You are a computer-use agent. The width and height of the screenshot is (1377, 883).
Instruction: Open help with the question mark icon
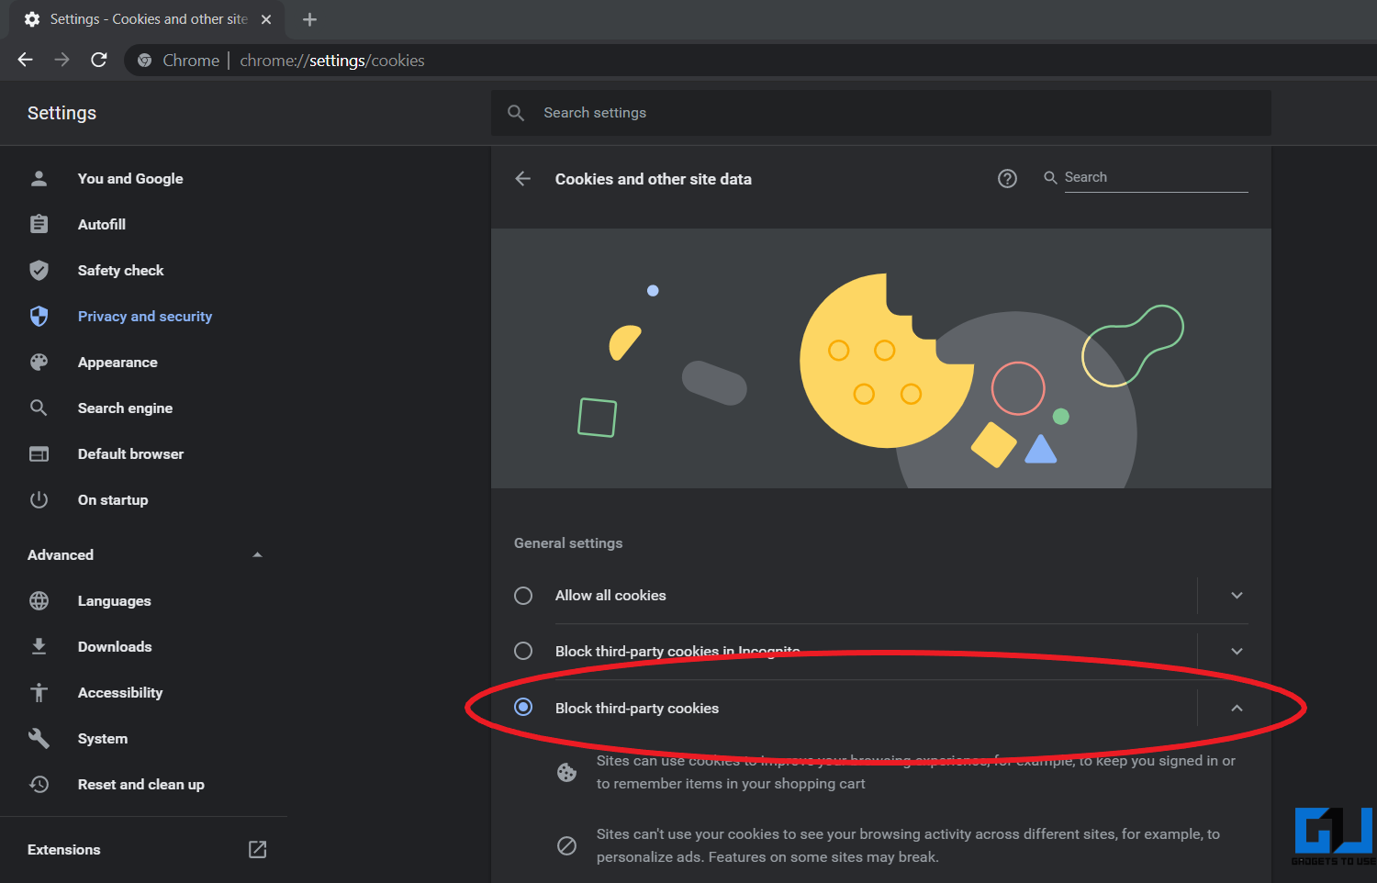[1007, 179]
